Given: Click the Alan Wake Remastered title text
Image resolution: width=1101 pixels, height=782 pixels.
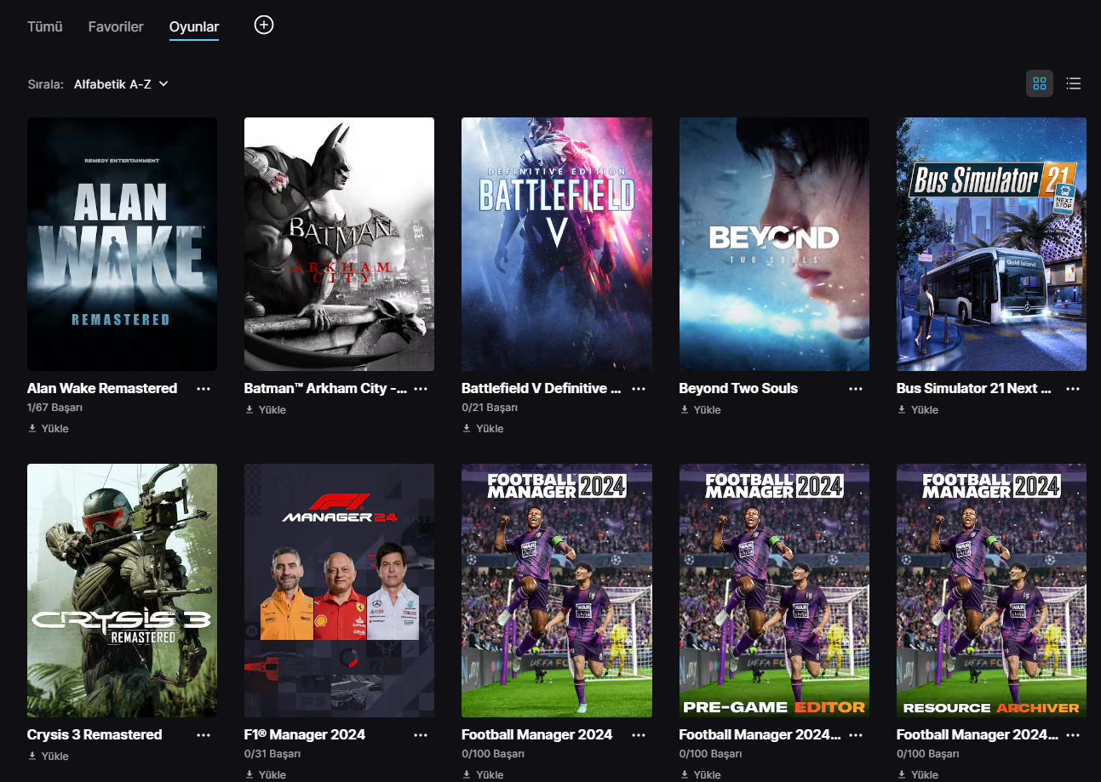Looking at the screenshot, I should [102, 388].
